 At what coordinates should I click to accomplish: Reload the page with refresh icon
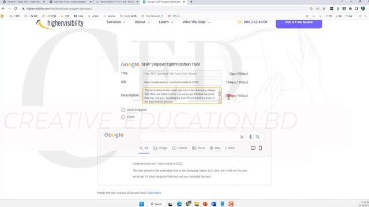16,9
